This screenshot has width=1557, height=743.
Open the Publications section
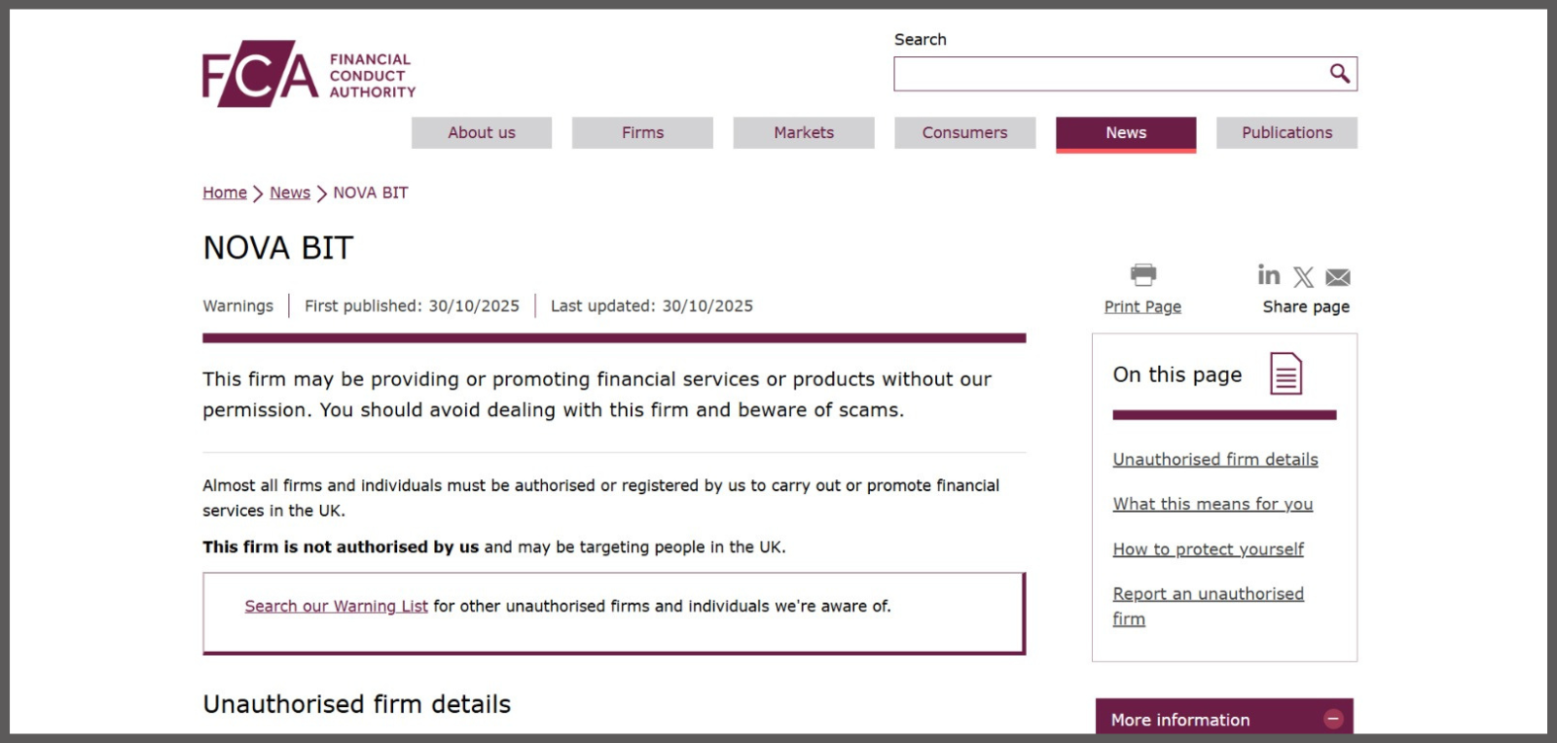tap(1286, 132)
